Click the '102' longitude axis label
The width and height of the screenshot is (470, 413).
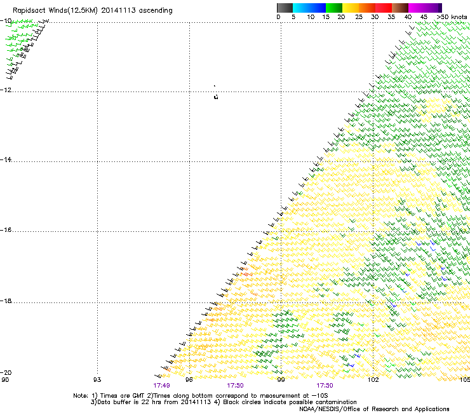click(x=373, y=380)
